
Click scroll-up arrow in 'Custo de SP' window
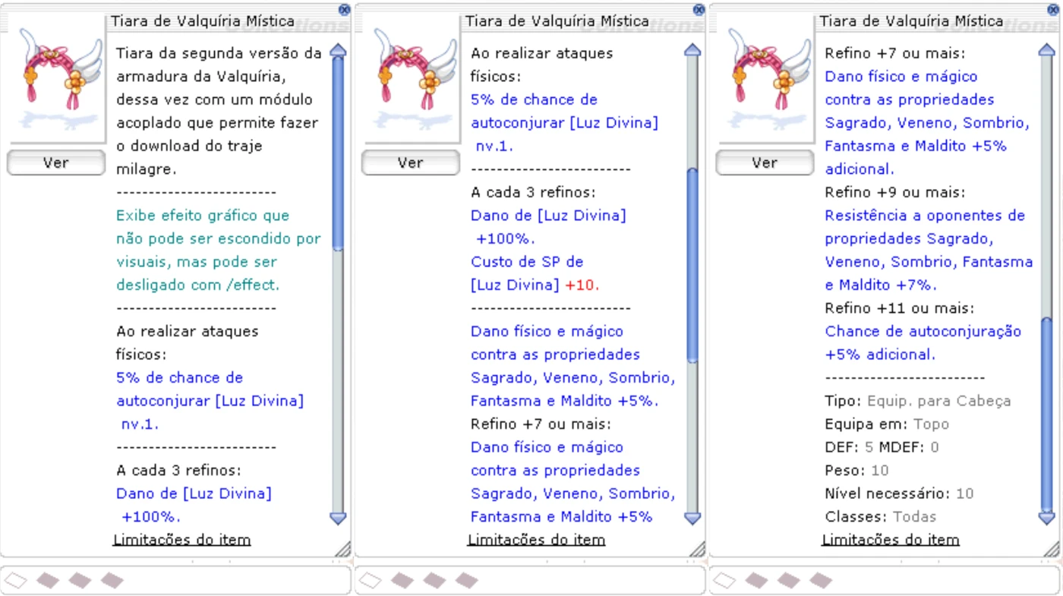(x=692, y=51)
